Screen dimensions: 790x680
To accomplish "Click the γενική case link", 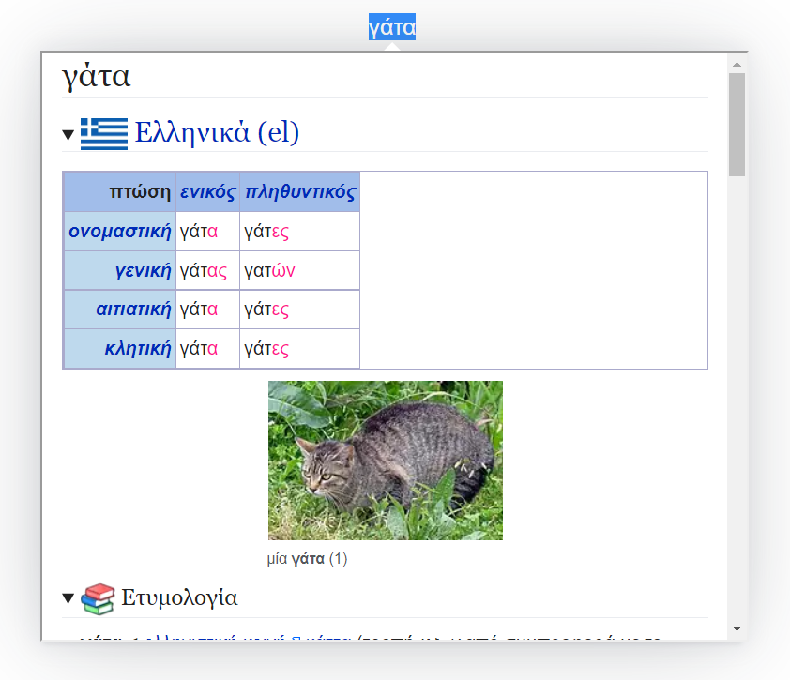I will (143, 270).
